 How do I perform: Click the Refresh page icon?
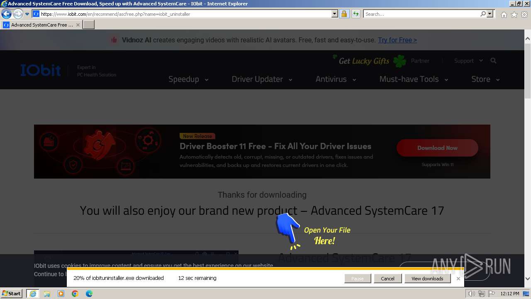coord(356,14)
